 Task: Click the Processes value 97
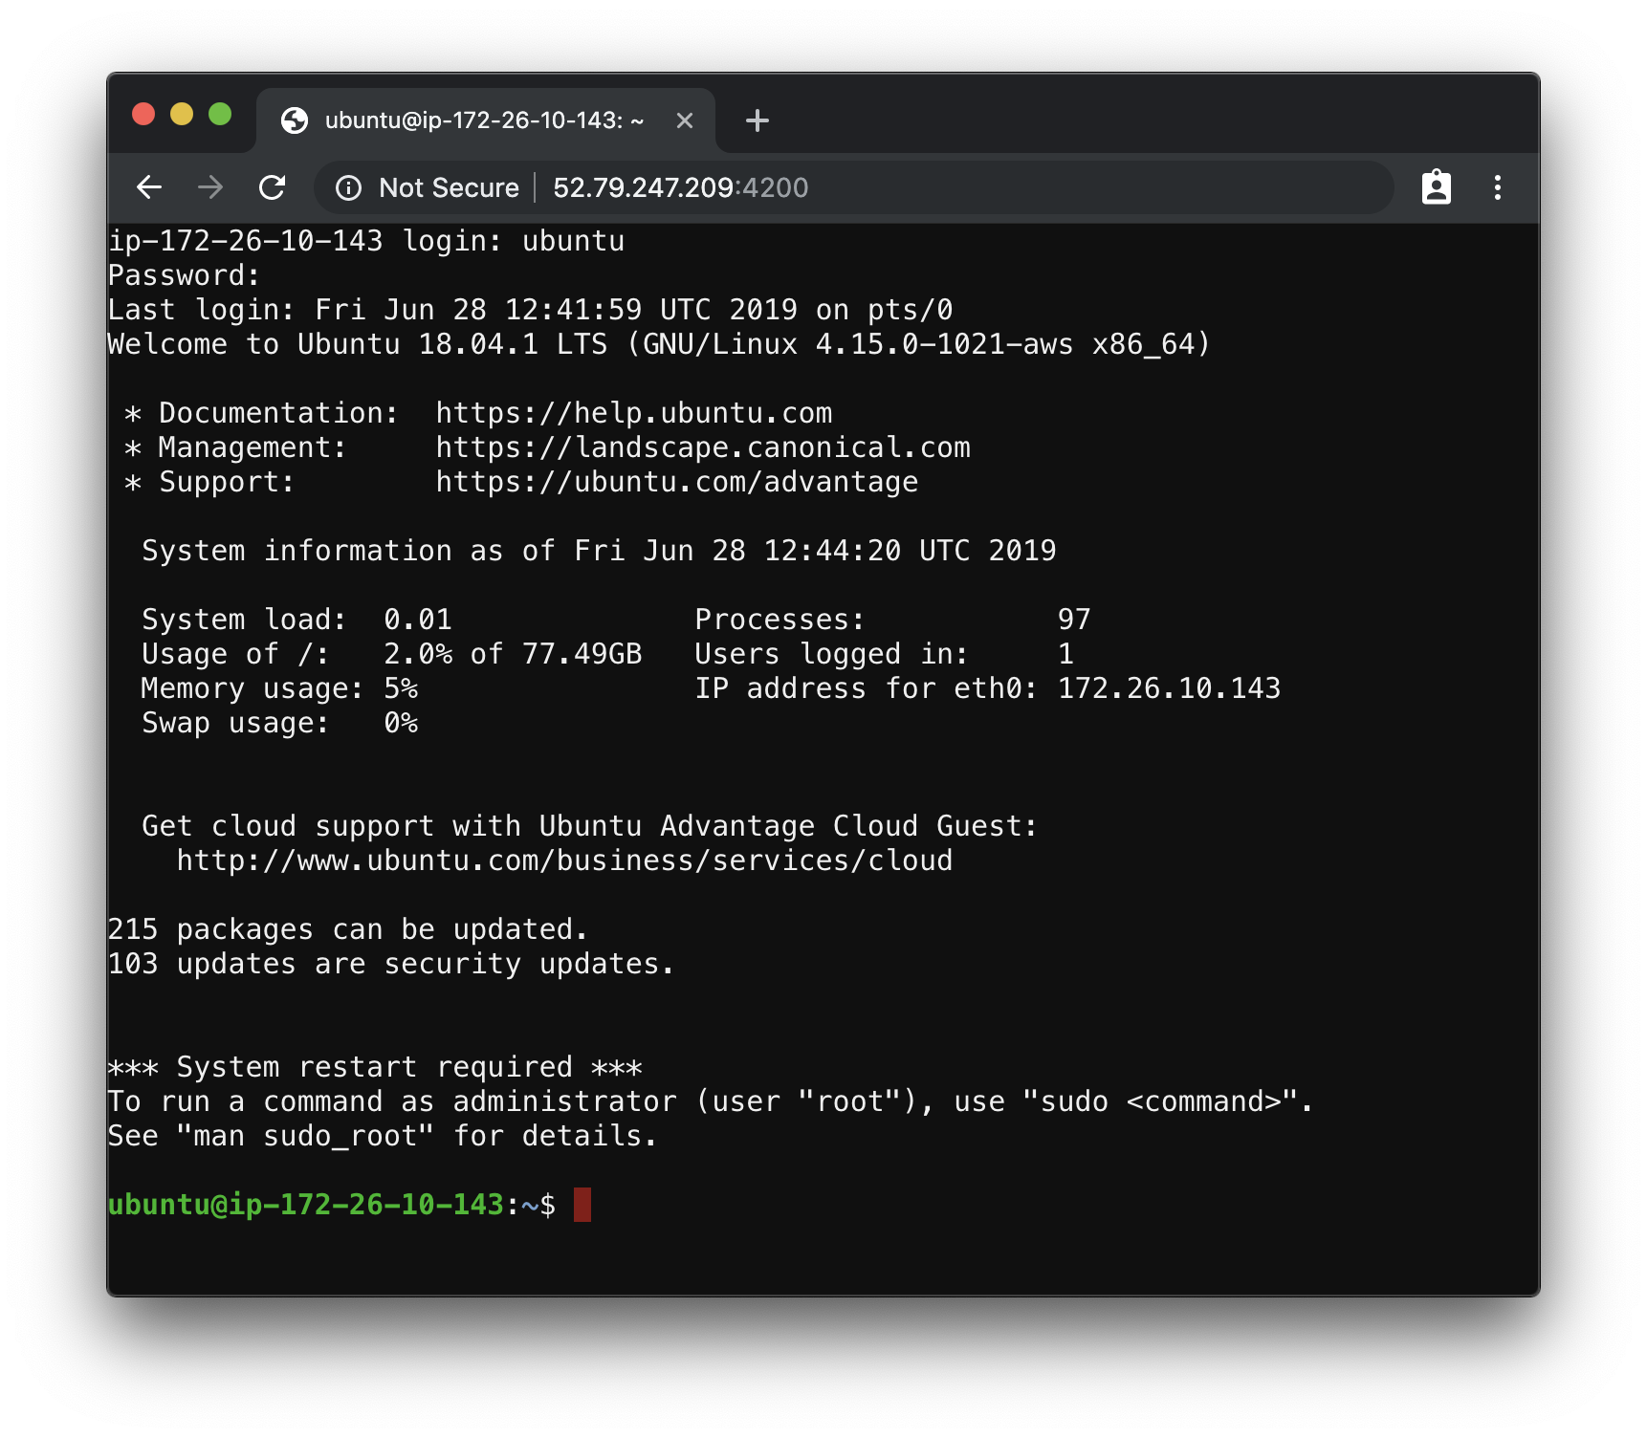point(1073,620)
